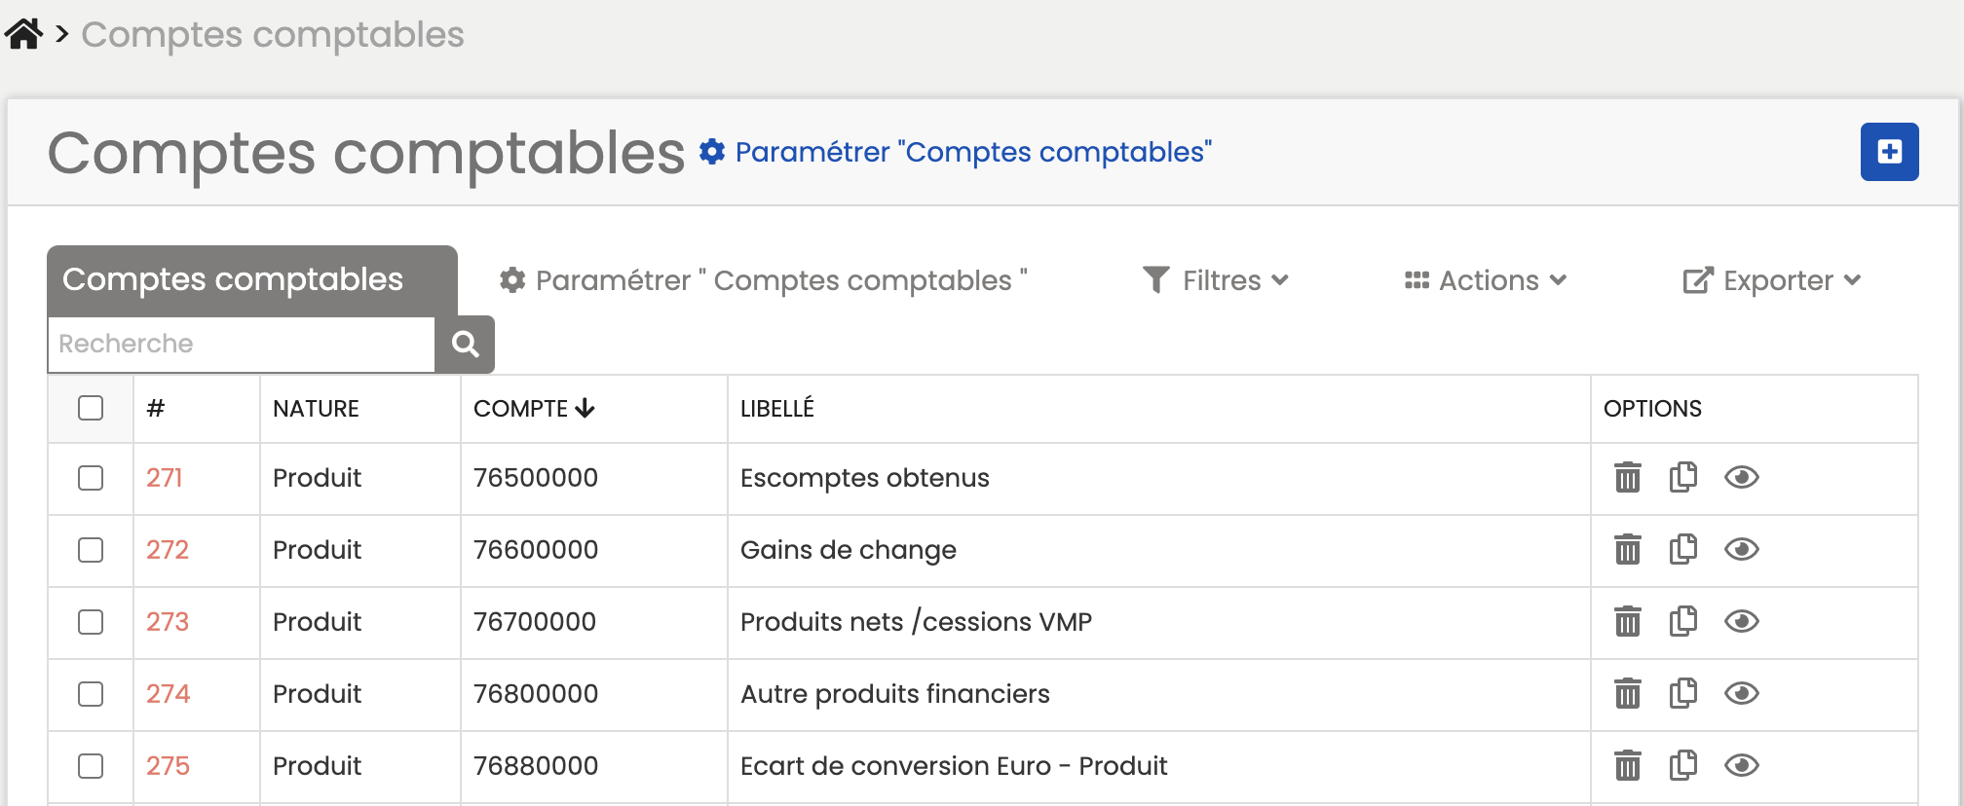
Task: Delete row 272 Gains de change
Action: [1627, 550]
